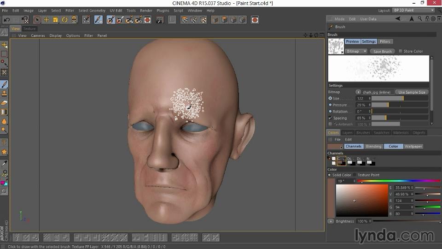Enable the Store Color checkbox
The height and width of the screenshot is (249, 442).
[401, 51]
